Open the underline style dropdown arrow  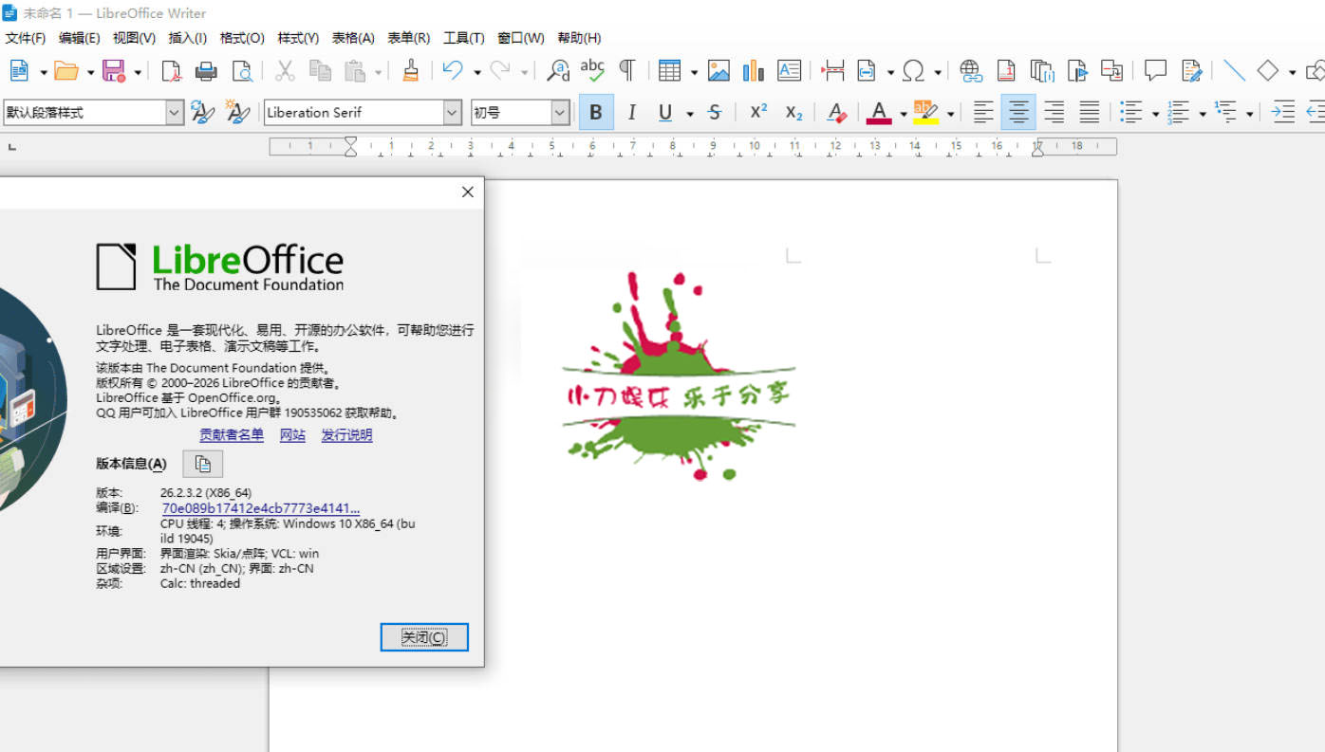pyautogui.click(x=690, y=114)
